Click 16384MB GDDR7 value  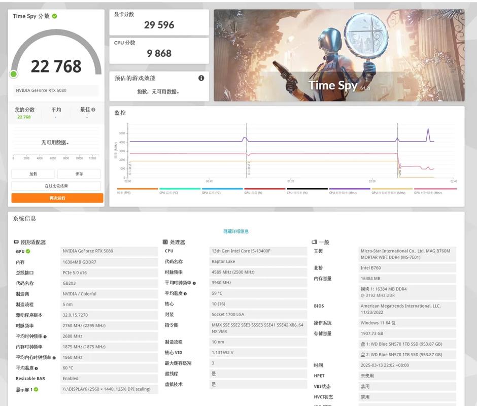(109, 262)
